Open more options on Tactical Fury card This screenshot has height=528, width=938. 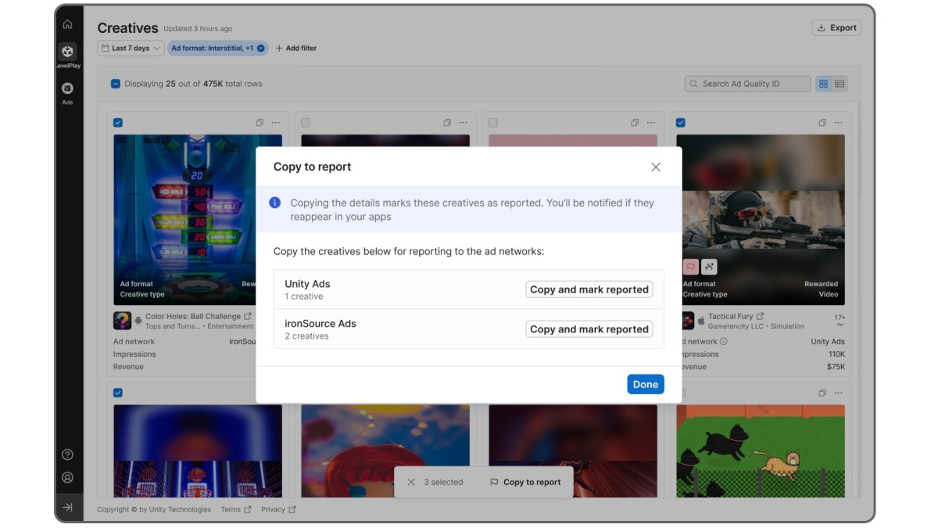(838, 123)
